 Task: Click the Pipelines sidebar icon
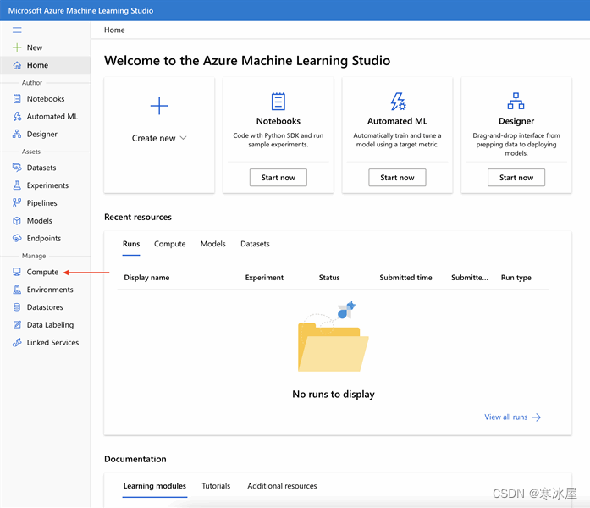[17, 203]
